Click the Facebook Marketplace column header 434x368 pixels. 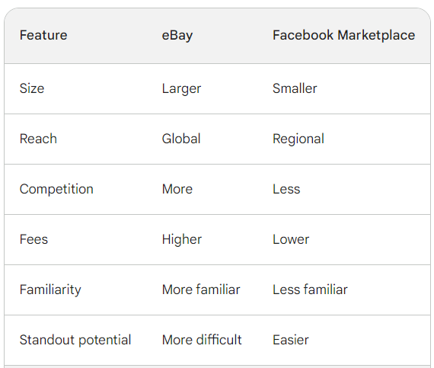coord(343,36)
